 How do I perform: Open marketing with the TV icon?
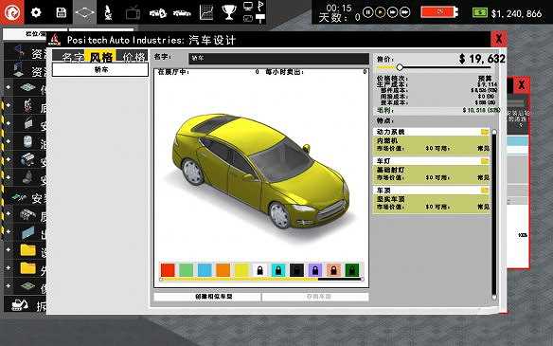[x=133, y=13]
